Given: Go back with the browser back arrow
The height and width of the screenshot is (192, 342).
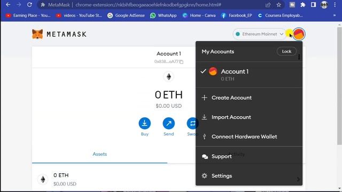Looking at the screenshot, I should (x=8, y=5).
